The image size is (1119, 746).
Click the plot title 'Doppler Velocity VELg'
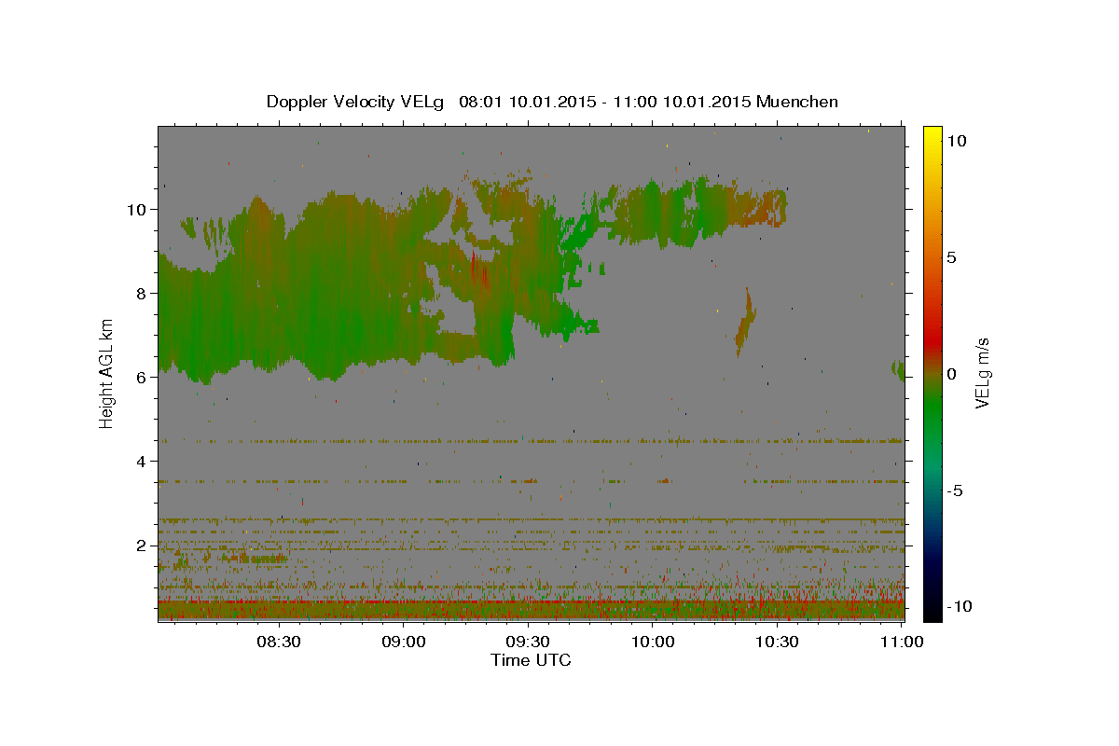coord(356,102)
